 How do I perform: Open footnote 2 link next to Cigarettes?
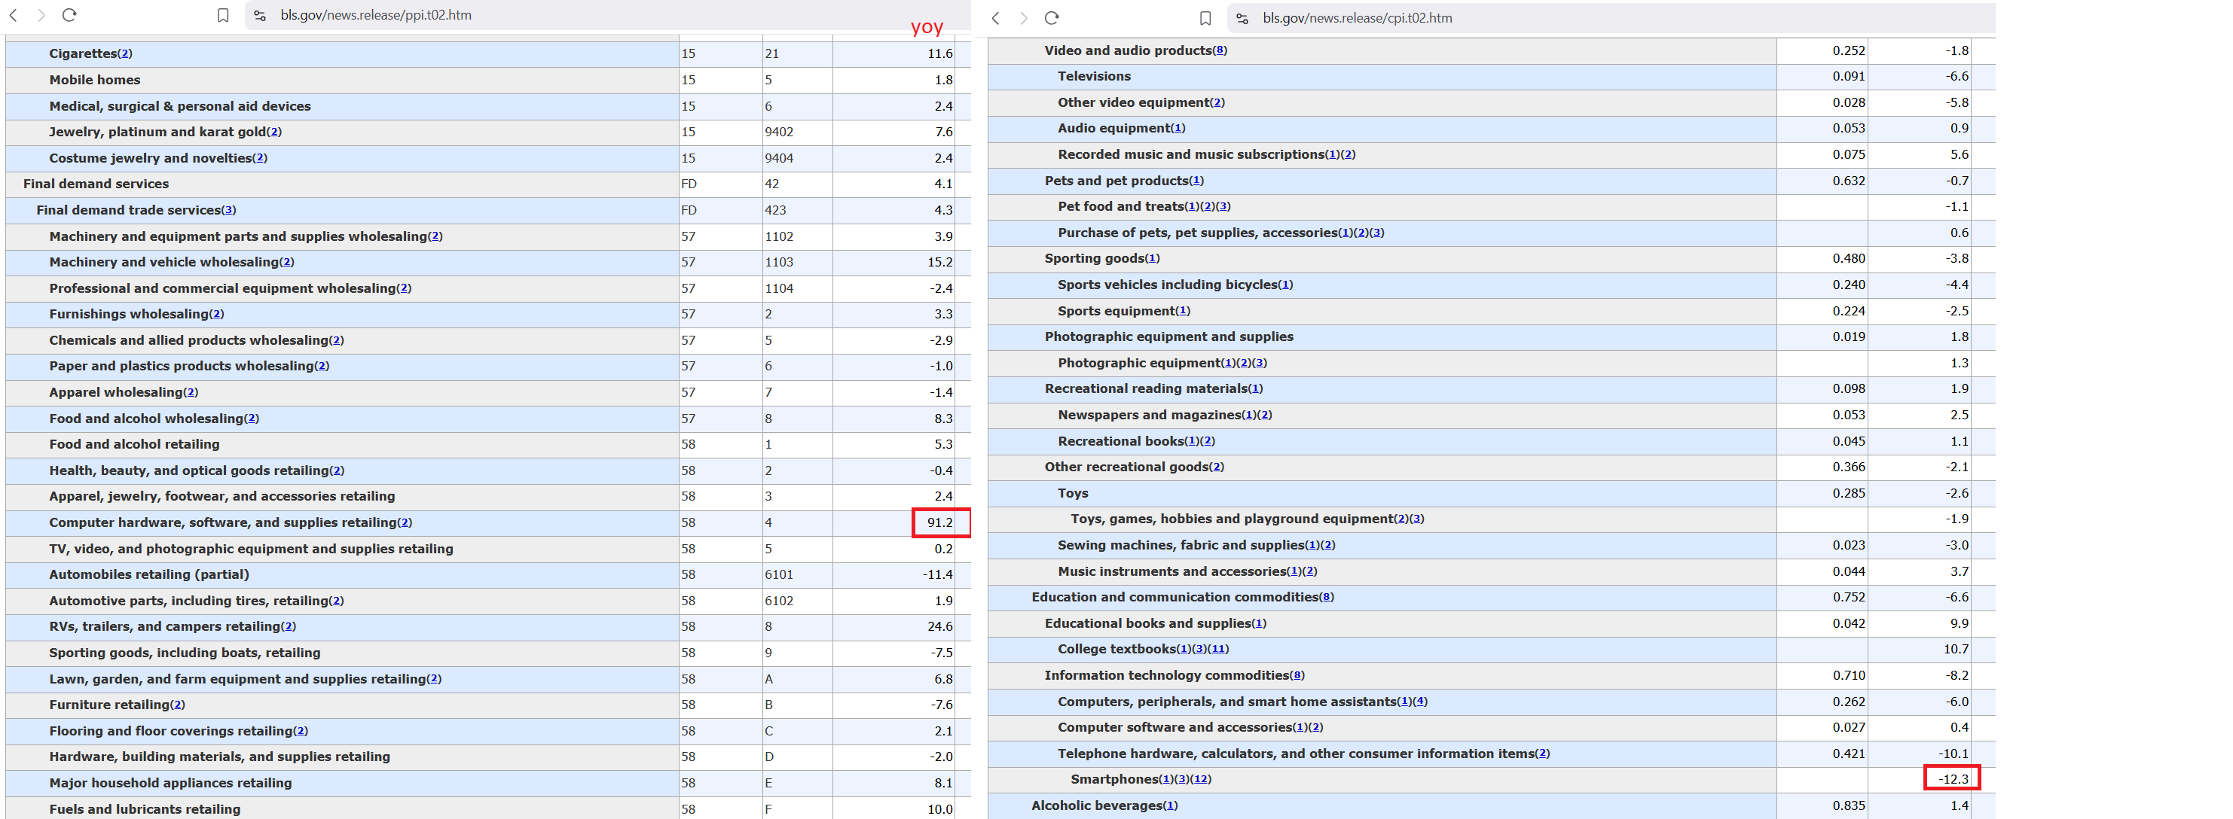click(125, 53)
